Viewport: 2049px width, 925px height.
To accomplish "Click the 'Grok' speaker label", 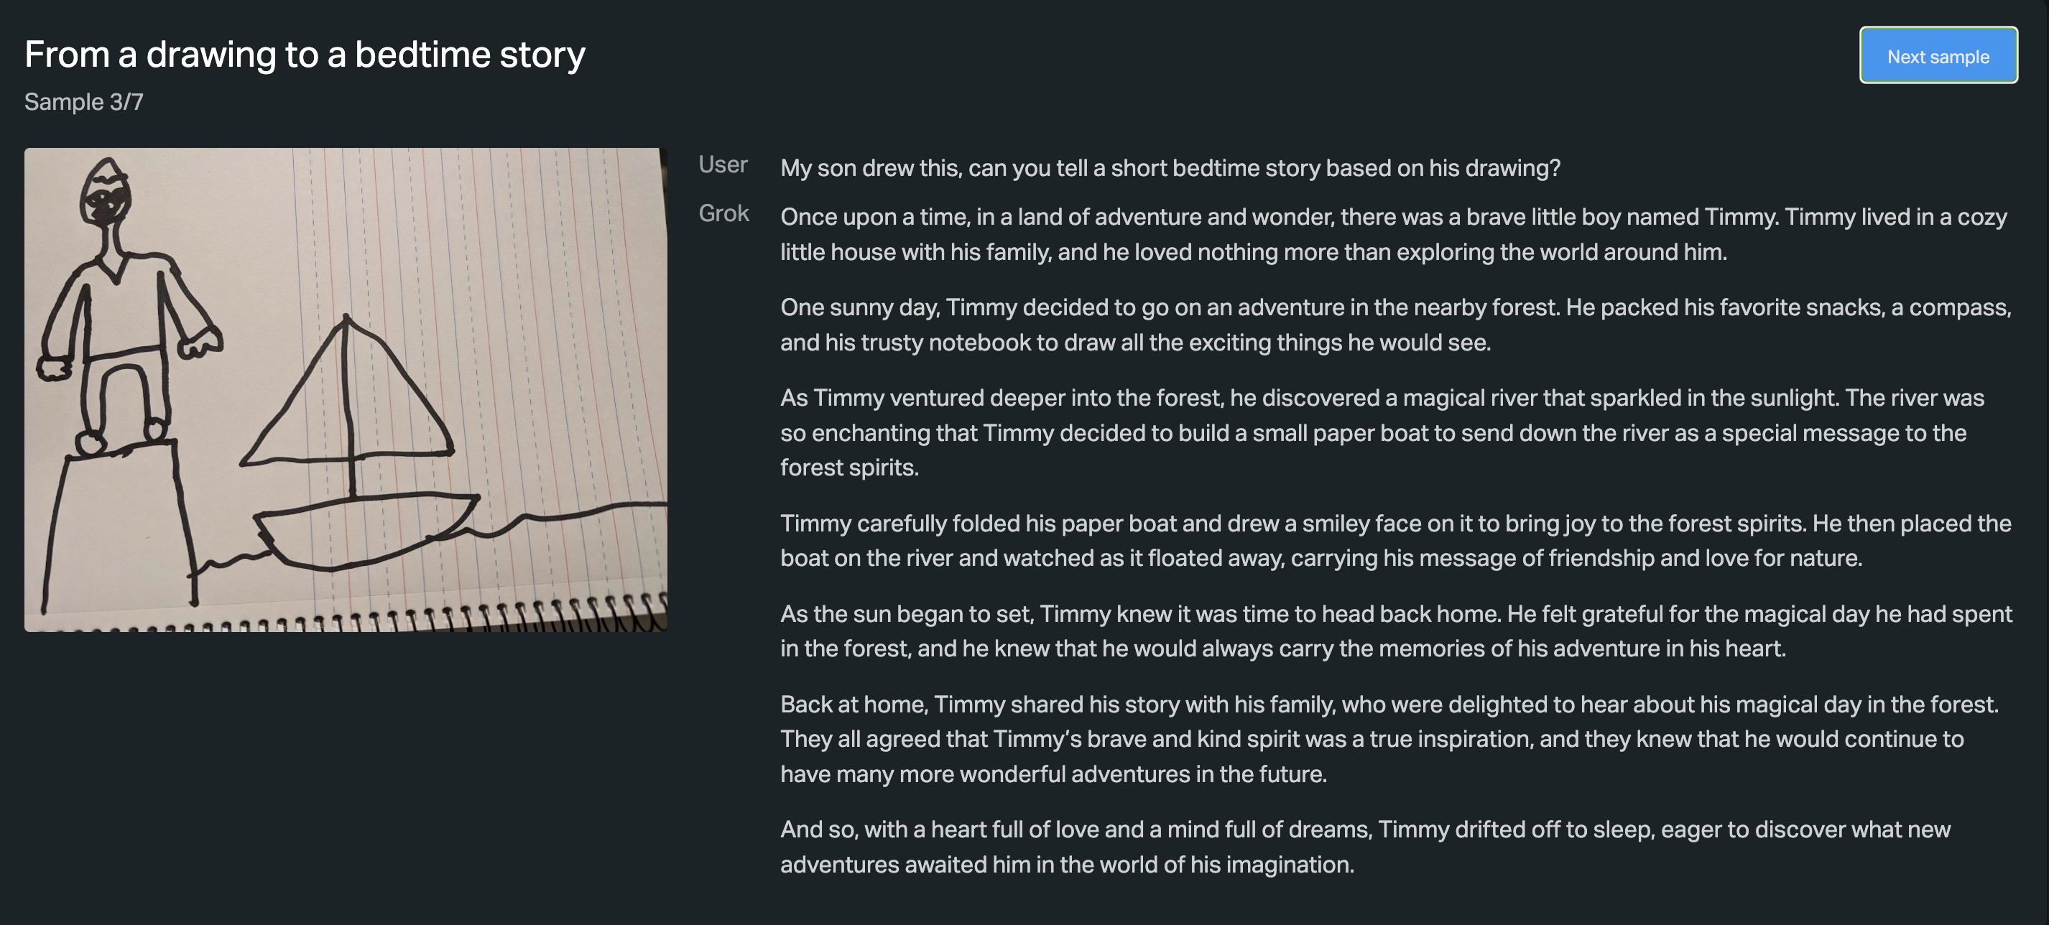I will coord(723,213).
